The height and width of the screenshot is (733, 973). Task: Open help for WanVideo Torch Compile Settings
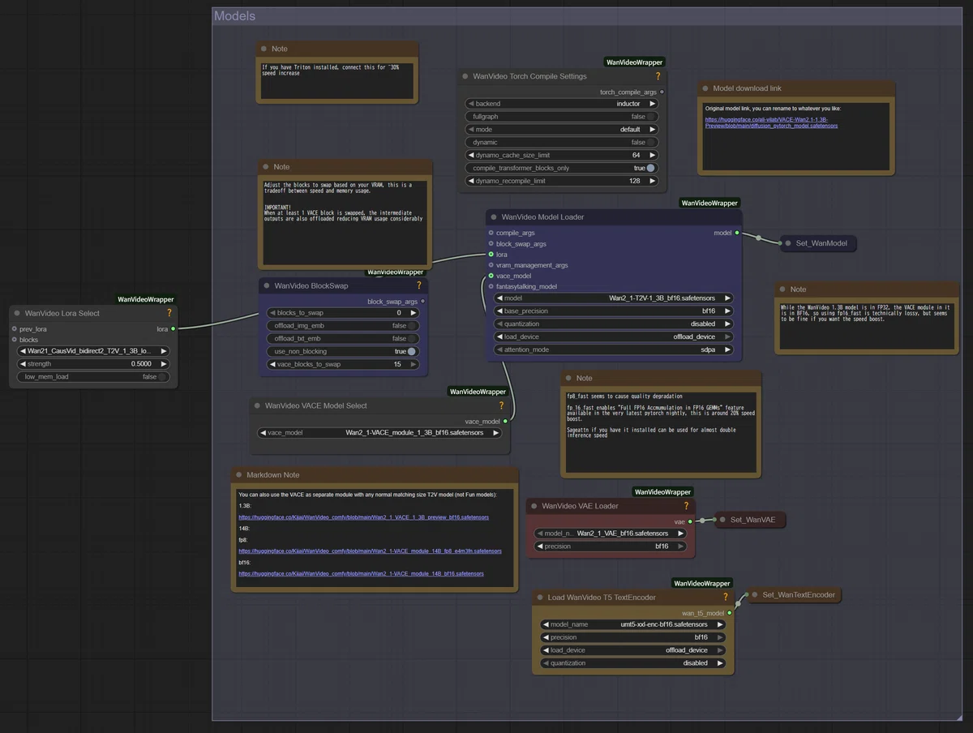pos(658,76)
